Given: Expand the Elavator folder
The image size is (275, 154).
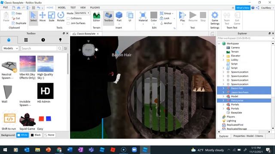Looking at the screenshot, I should tap(223, 56).
